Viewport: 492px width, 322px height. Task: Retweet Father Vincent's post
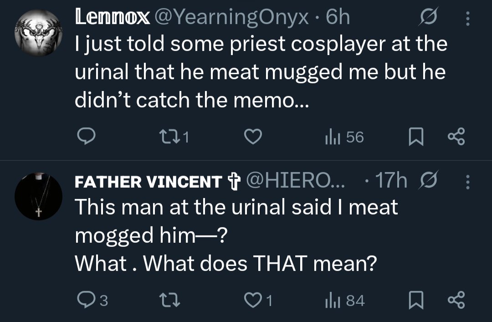170,300
